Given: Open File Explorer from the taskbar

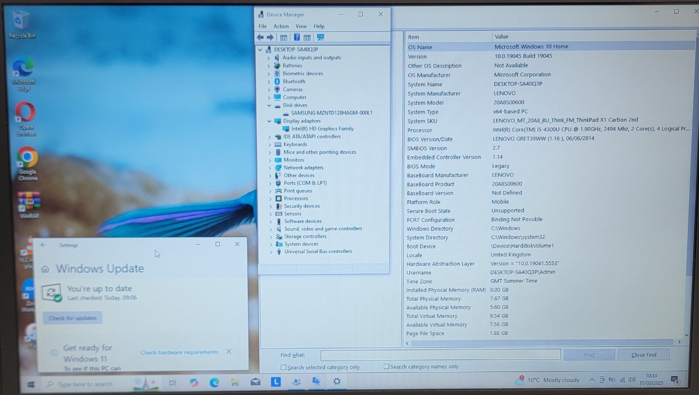Looking at the screenshot, I should (235, 383).
